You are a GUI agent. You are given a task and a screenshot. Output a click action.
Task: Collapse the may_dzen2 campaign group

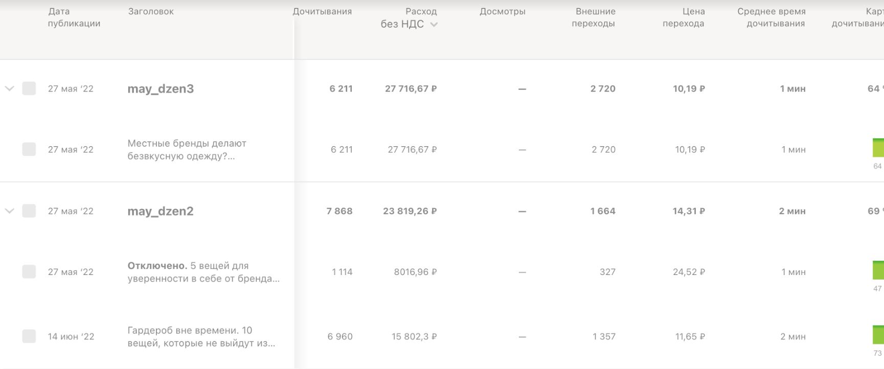[9, 211]
